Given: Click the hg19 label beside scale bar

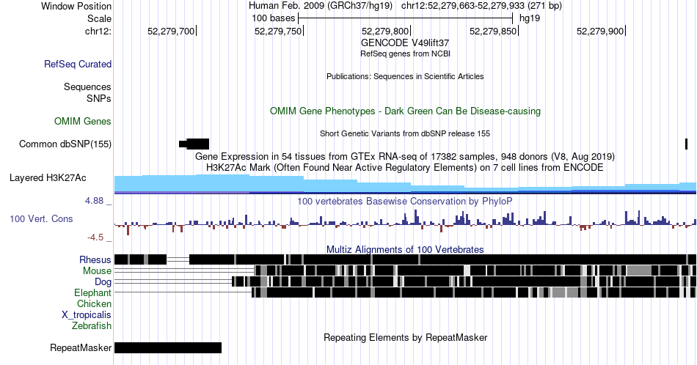Looking at the screenshot, I should click(530, 18).
